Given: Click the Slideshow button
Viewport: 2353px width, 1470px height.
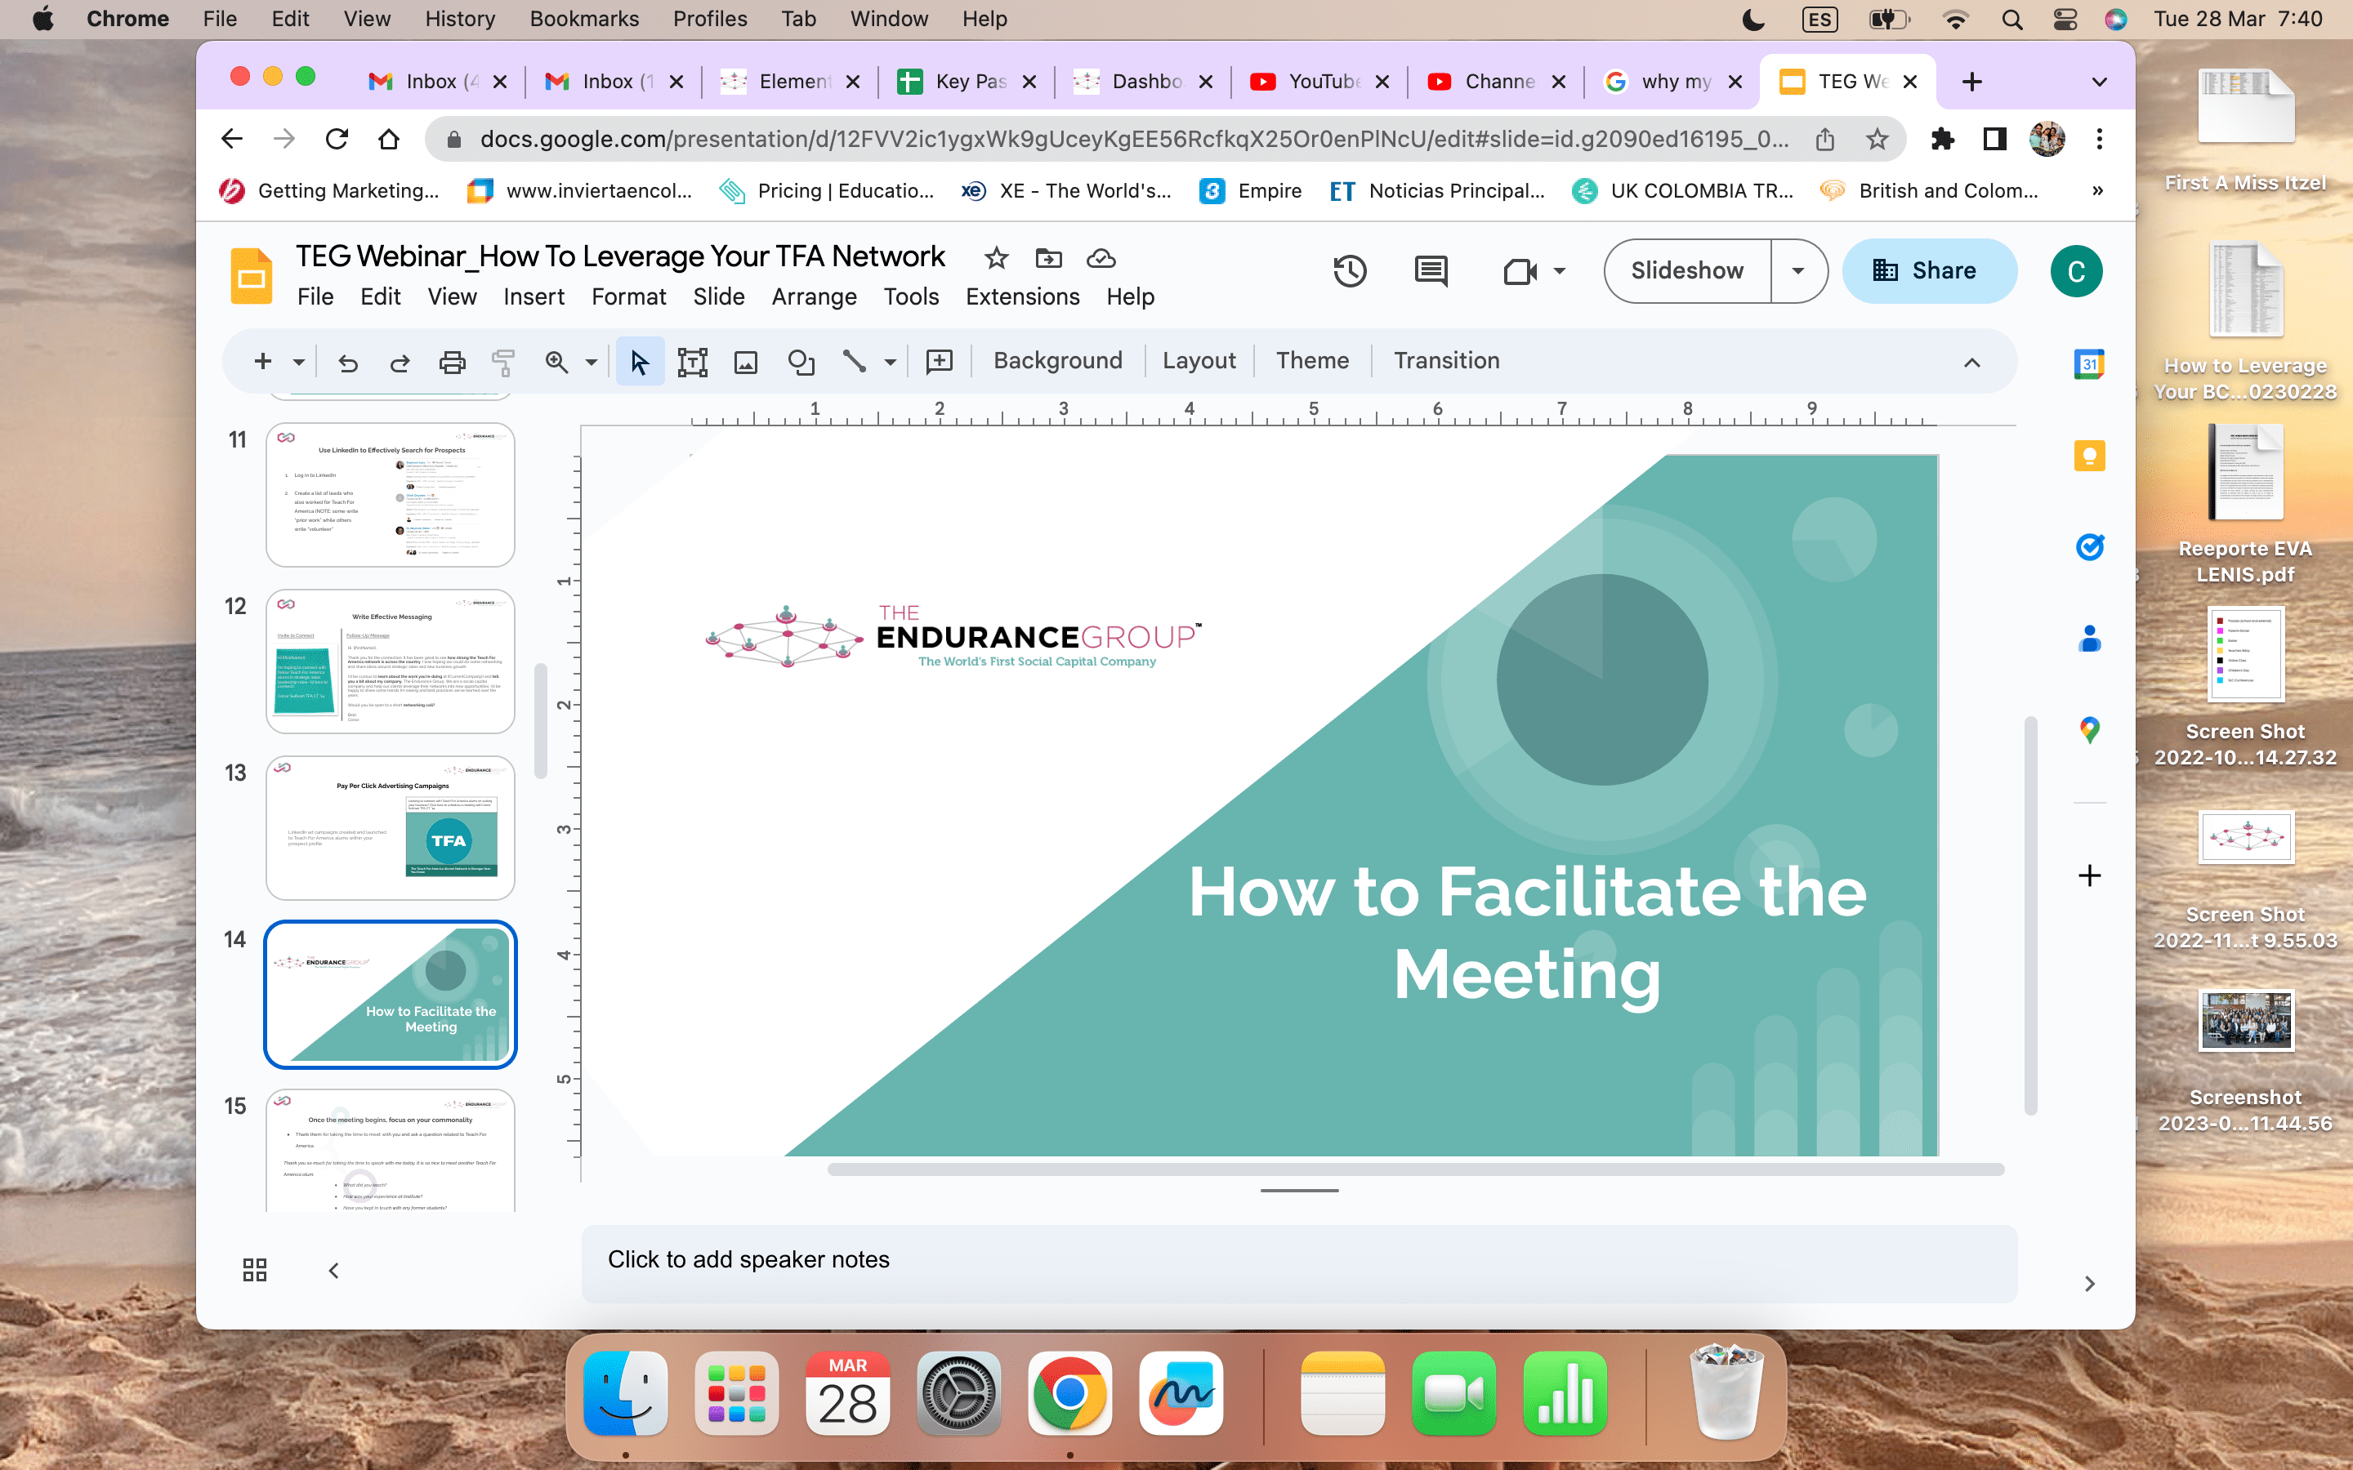Looking at the screenshot, I should (1687, 271).
